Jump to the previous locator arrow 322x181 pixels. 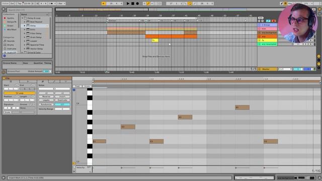click(x=259, y=21)
